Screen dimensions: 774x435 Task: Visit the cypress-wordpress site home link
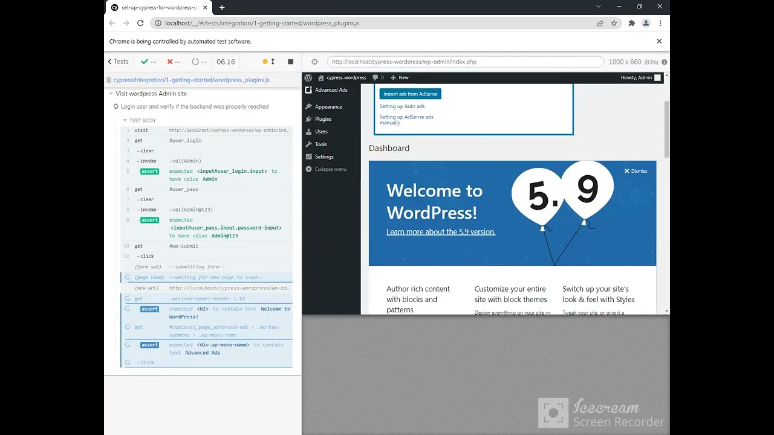(x=342, y=77)
